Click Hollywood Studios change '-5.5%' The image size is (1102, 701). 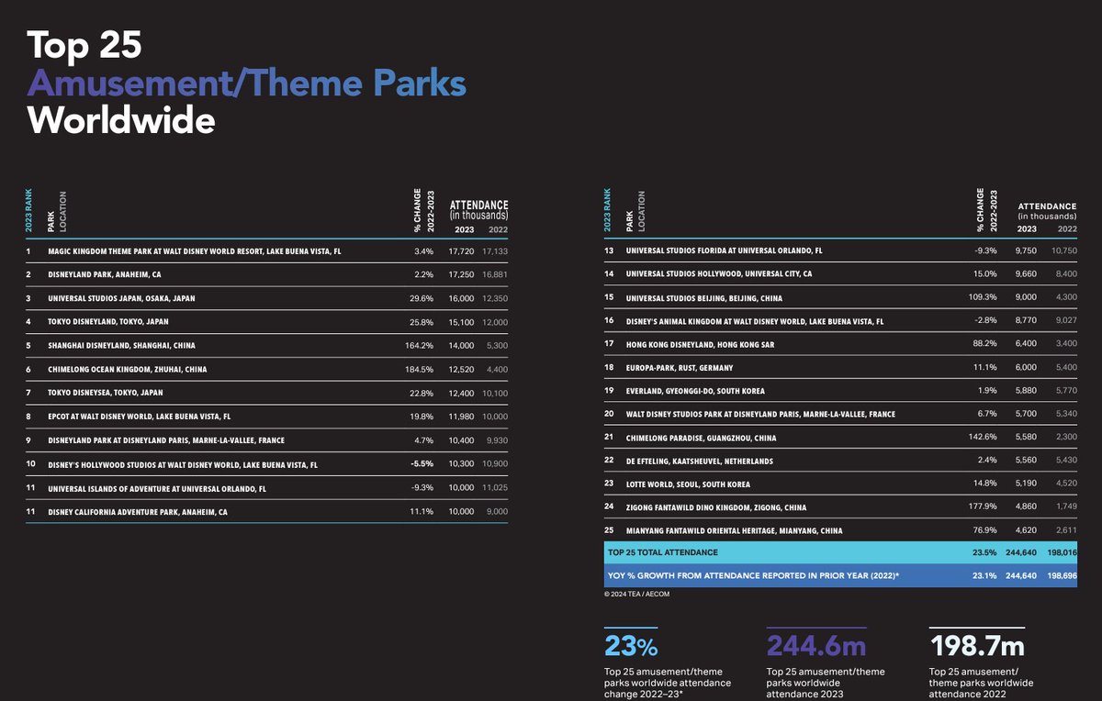[x=422, y=465]
